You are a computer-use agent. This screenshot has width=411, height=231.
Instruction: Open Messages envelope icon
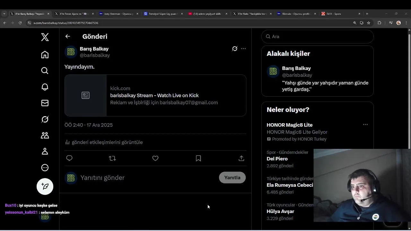click(45, 103)
